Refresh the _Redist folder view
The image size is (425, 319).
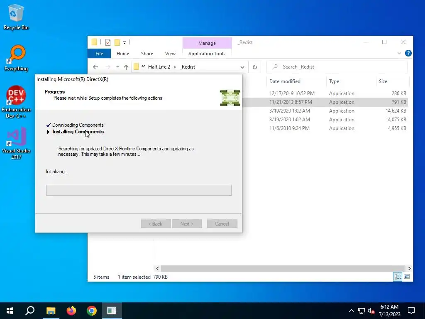point(255,67)
